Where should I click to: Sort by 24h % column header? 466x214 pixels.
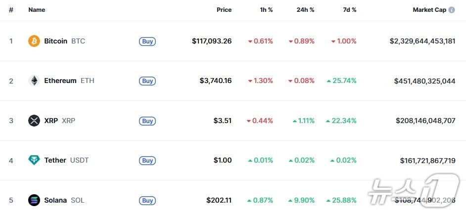click(305, 10)
